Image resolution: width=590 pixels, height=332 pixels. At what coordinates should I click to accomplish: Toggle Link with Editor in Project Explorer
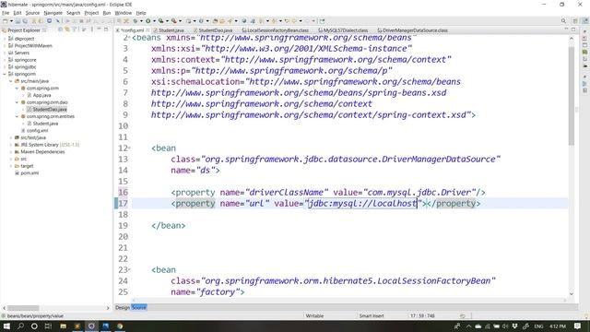(x=67, y=30)
